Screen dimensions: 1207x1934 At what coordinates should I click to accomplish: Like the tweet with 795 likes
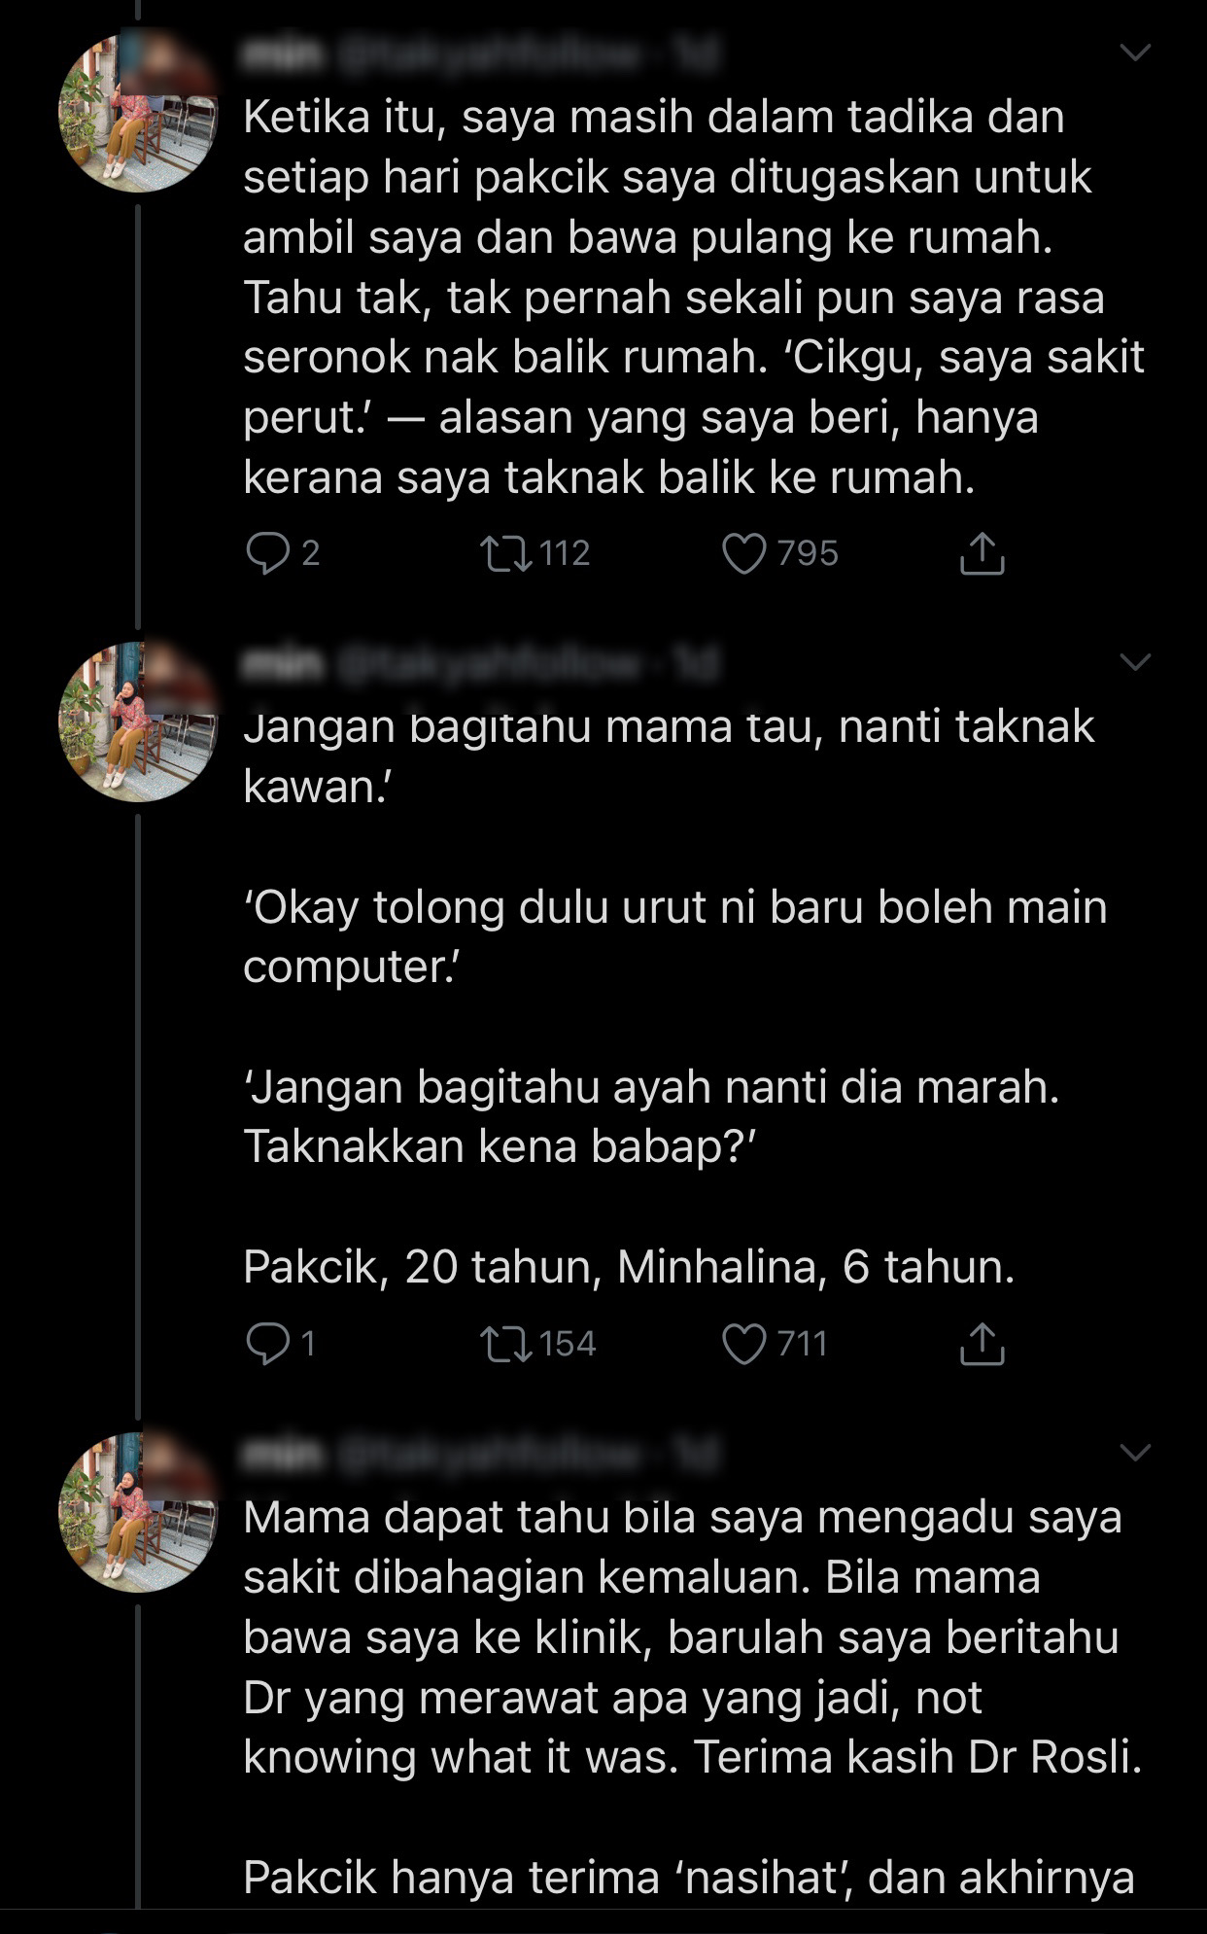click(x=744, y=553)
